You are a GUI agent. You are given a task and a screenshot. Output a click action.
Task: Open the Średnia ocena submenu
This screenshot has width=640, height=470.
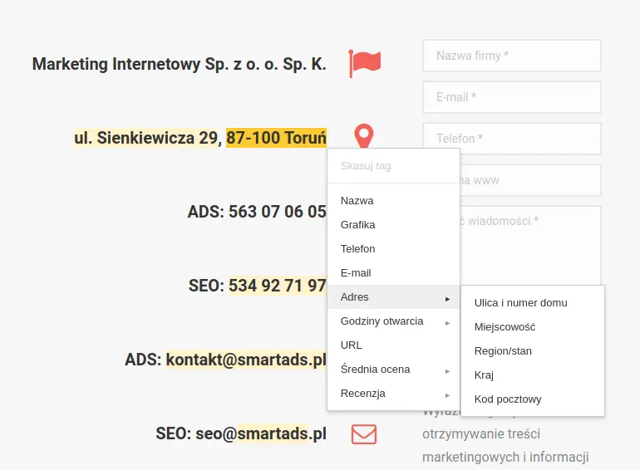click(393, 370)
